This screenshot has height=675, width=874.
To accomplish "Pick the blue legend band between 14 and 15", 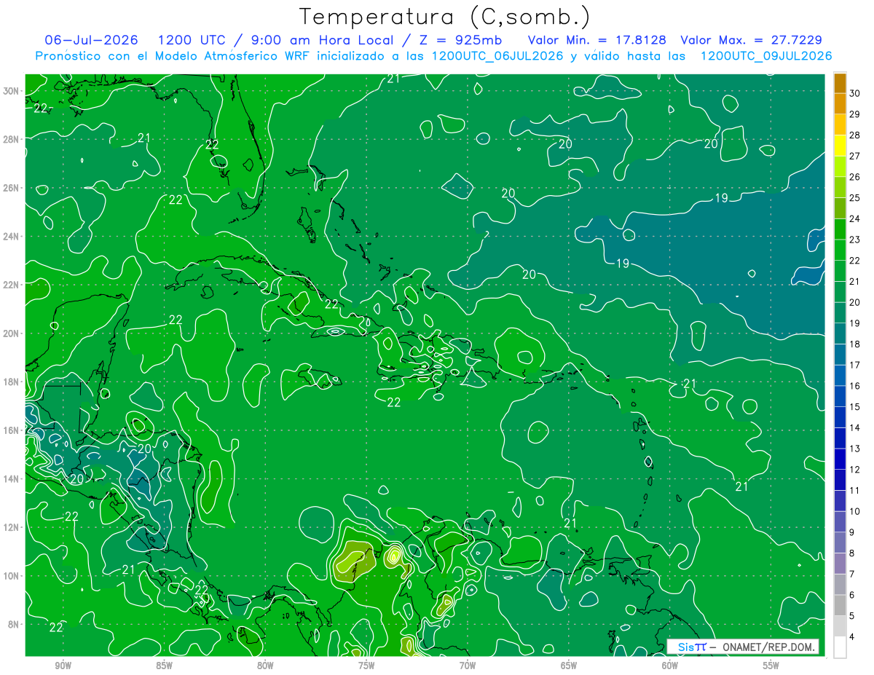I will (840, 417).
